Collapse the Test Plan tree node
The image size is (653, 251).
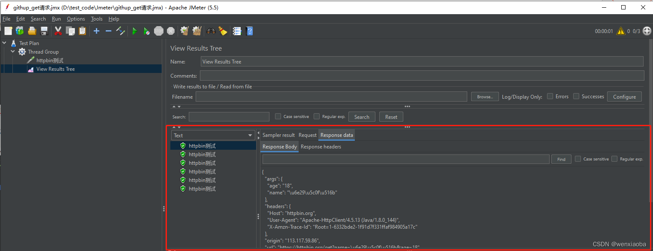click(4, 43)
